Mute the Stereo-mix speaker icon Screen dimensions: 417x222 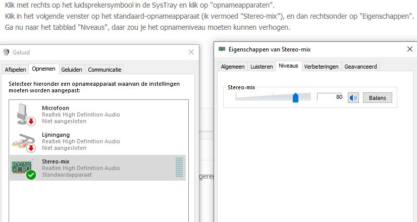353,98
